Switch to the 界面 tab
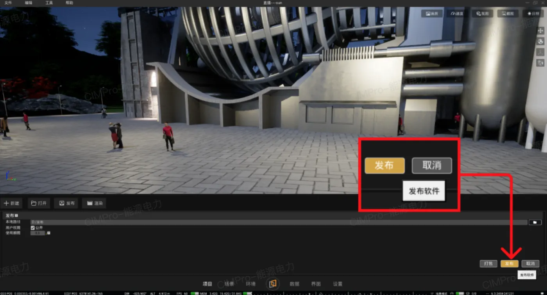Image resolution: width=547 pixels, height=295 pixels. 316,284
